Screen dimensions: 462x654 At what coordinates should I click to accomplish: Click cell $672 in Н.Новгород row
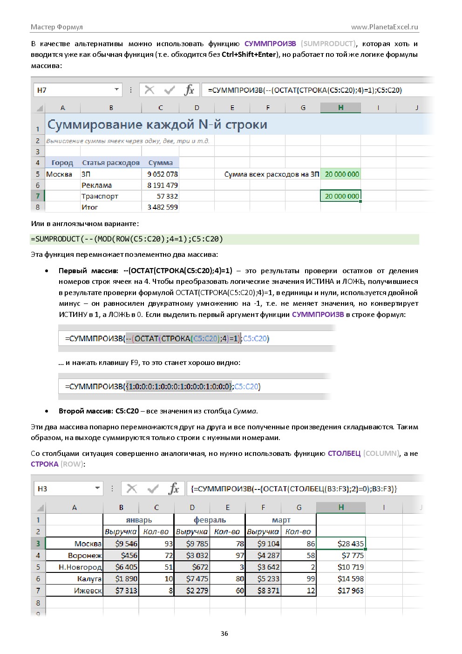point(192,567)
